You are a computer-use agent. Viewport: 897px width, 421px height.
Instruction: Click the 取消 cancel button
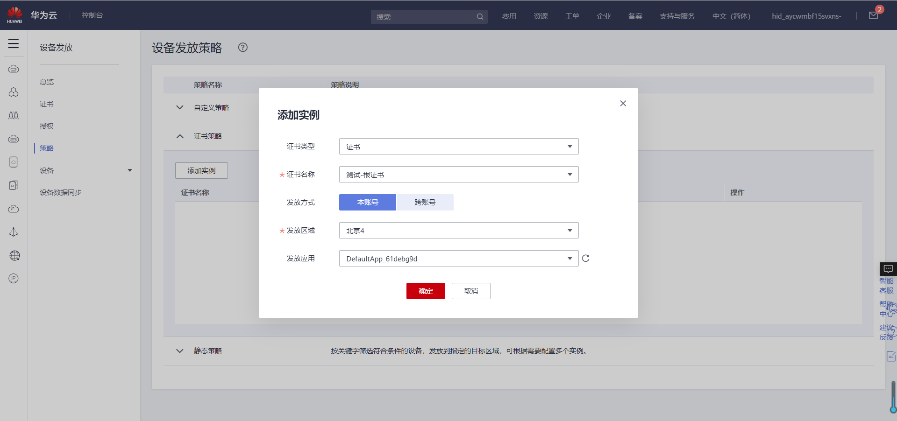coord(471,291)
